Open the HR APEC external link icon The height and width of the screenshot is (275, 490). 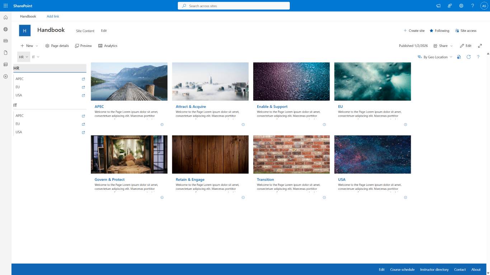point(84,79)
